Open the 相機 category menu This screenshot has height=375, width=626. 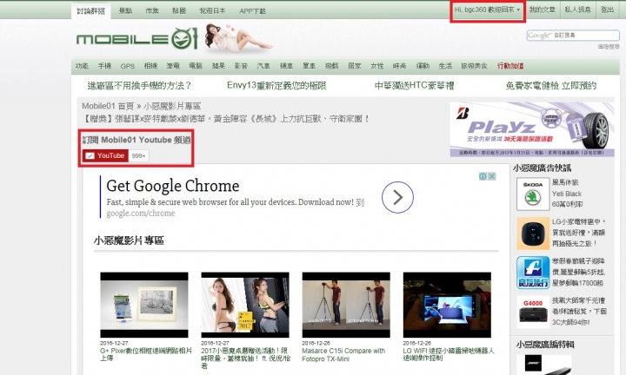pos(150,66)
